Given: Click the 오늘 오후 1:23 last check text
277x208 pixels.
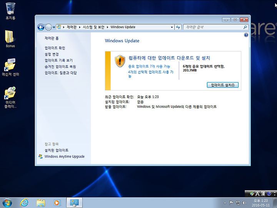Looking at the screenshot, I should click(148, 97).
